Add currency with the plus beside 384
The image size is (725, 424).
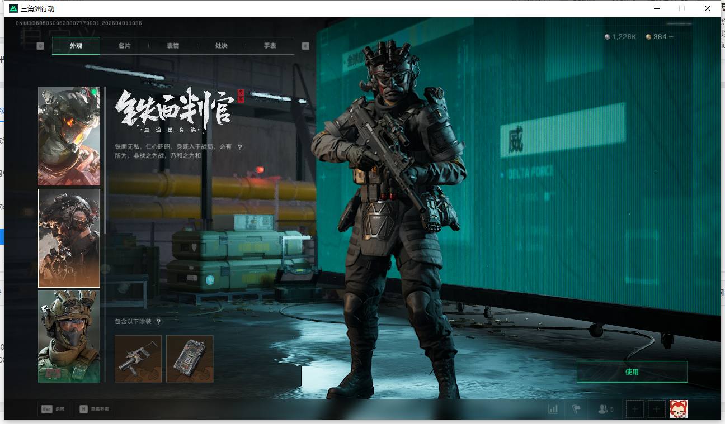tap(671, 37)
